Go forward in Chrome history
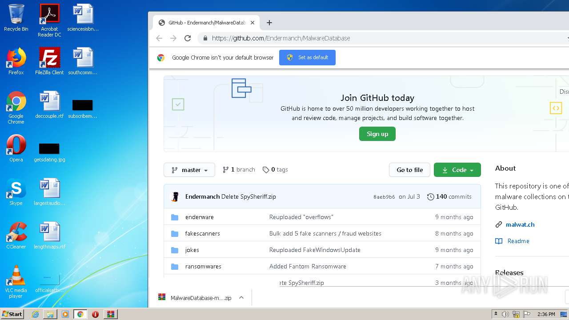569x320 pixels. coord(173,38)
